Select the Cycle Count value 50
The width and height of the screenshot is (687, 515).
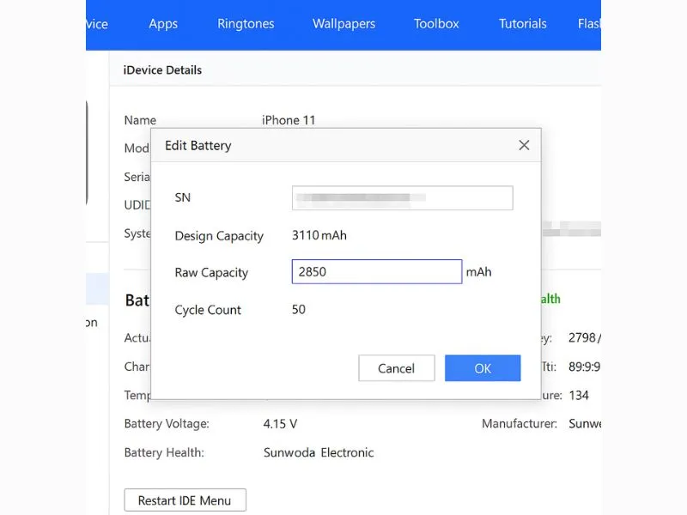299,310
